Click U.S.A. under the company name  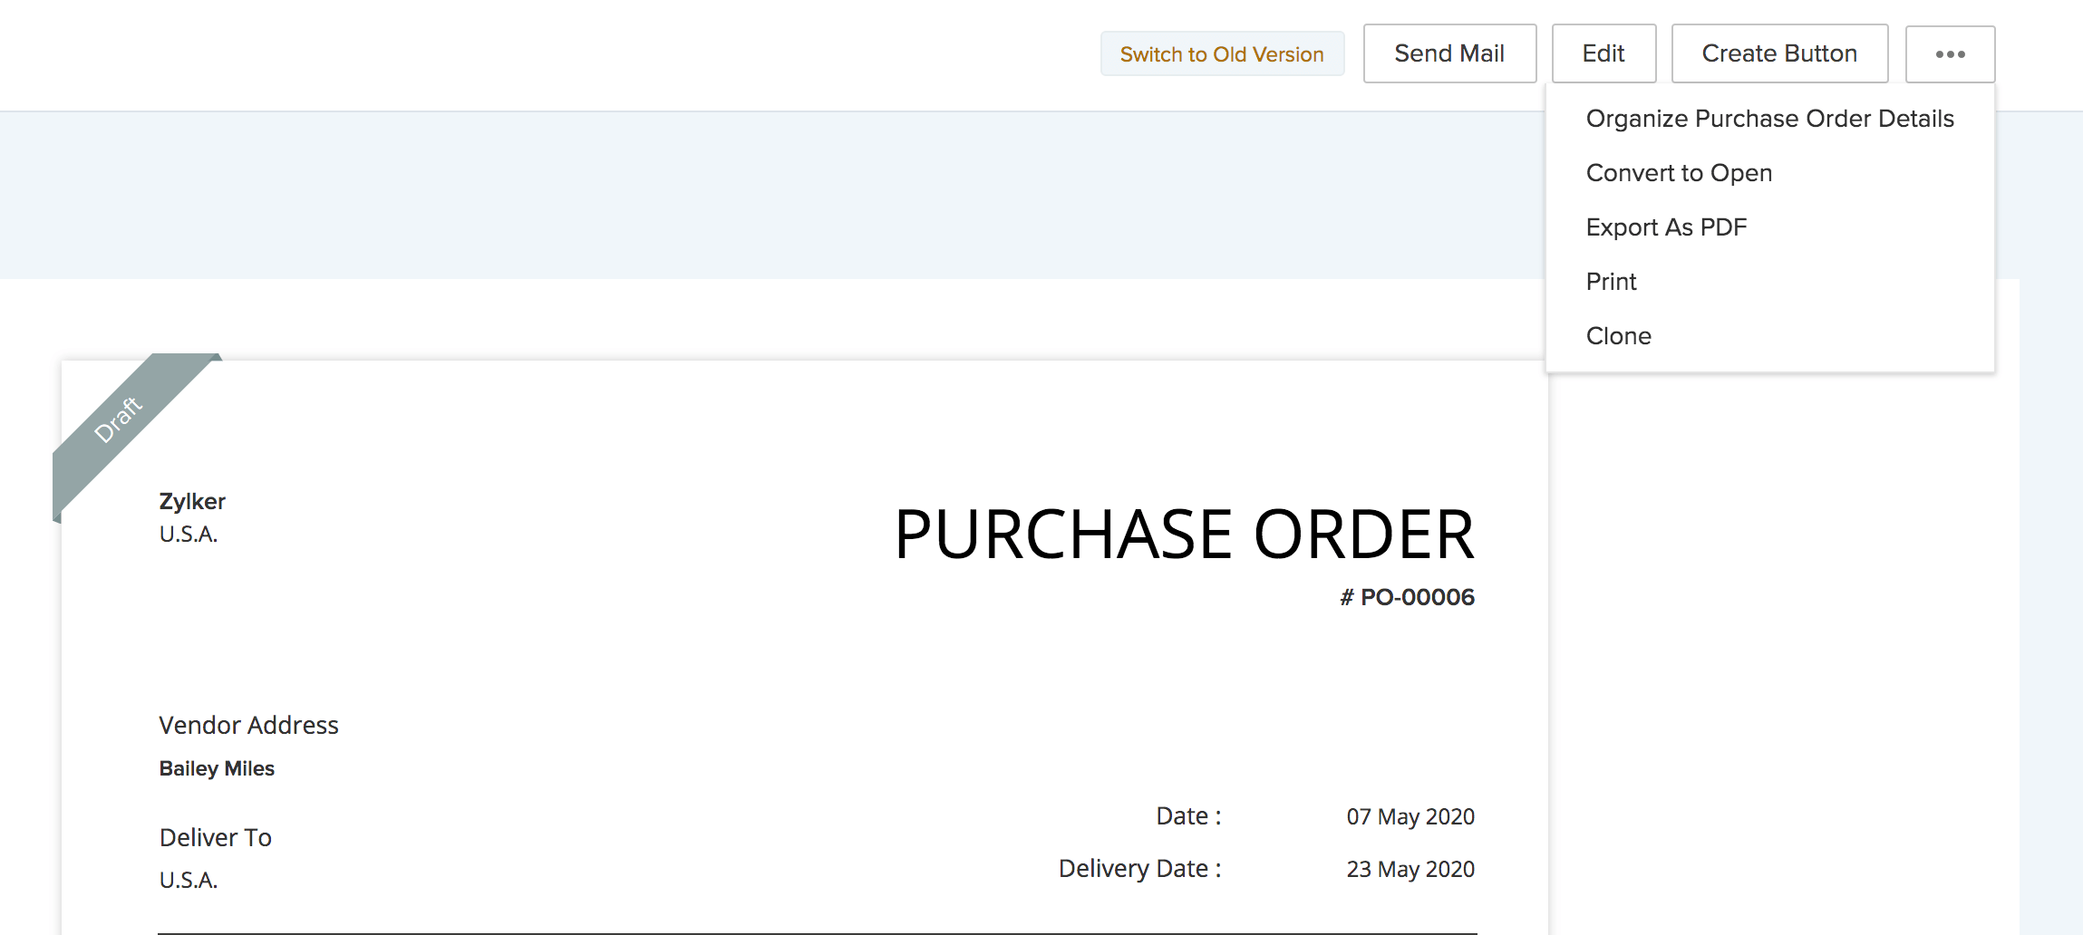[187, 535]
